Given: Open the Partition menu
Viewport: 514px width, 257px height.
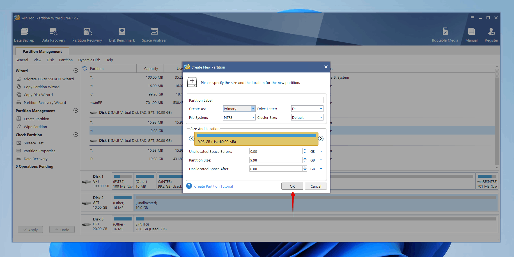Looking at the screenshot, I should pyautogui.click(x=66, y=60).
